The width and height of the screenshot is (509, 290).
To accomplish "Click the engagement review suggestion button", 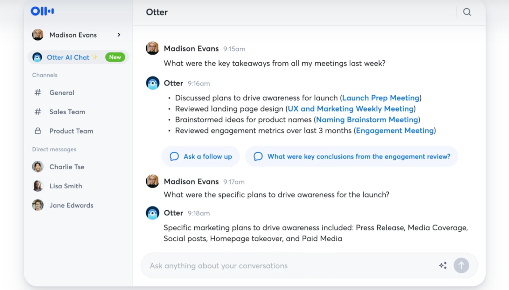I will pyautogui.click(x=352, y=156).
